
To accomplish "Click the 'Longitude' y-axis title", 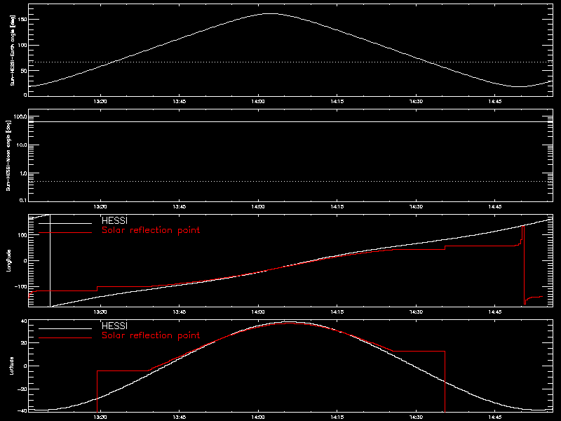I will (x=8, y=260).
